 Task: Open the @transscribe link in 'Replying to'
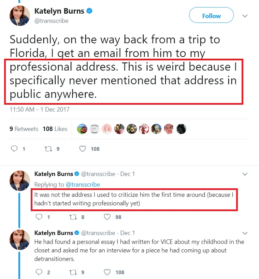pos(83,185)
